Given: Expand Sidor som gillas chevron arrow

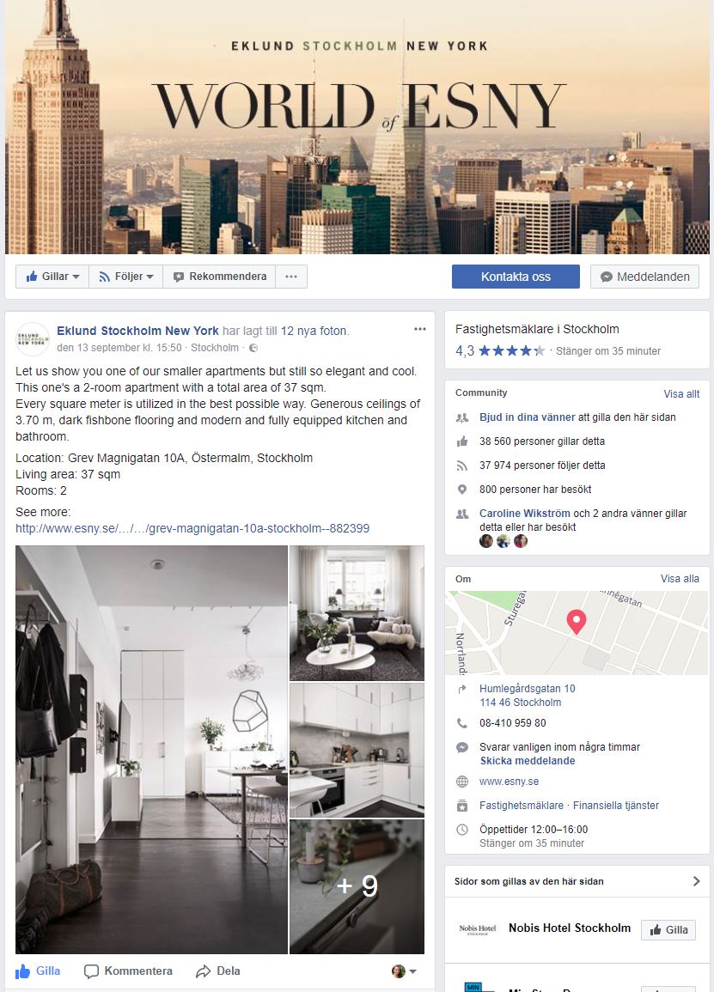Looking at the screenshot, I should tap(696, 881).
